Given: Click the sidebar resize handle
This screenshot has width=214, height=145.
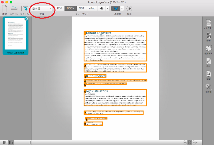Looking at the screenshot, I should pos(30,142).
